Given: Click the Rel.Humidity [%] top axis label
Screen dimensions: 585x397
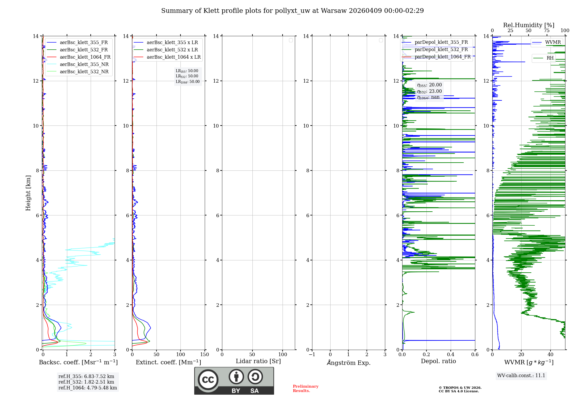Looking at the screenshot, I should [528, 25].
